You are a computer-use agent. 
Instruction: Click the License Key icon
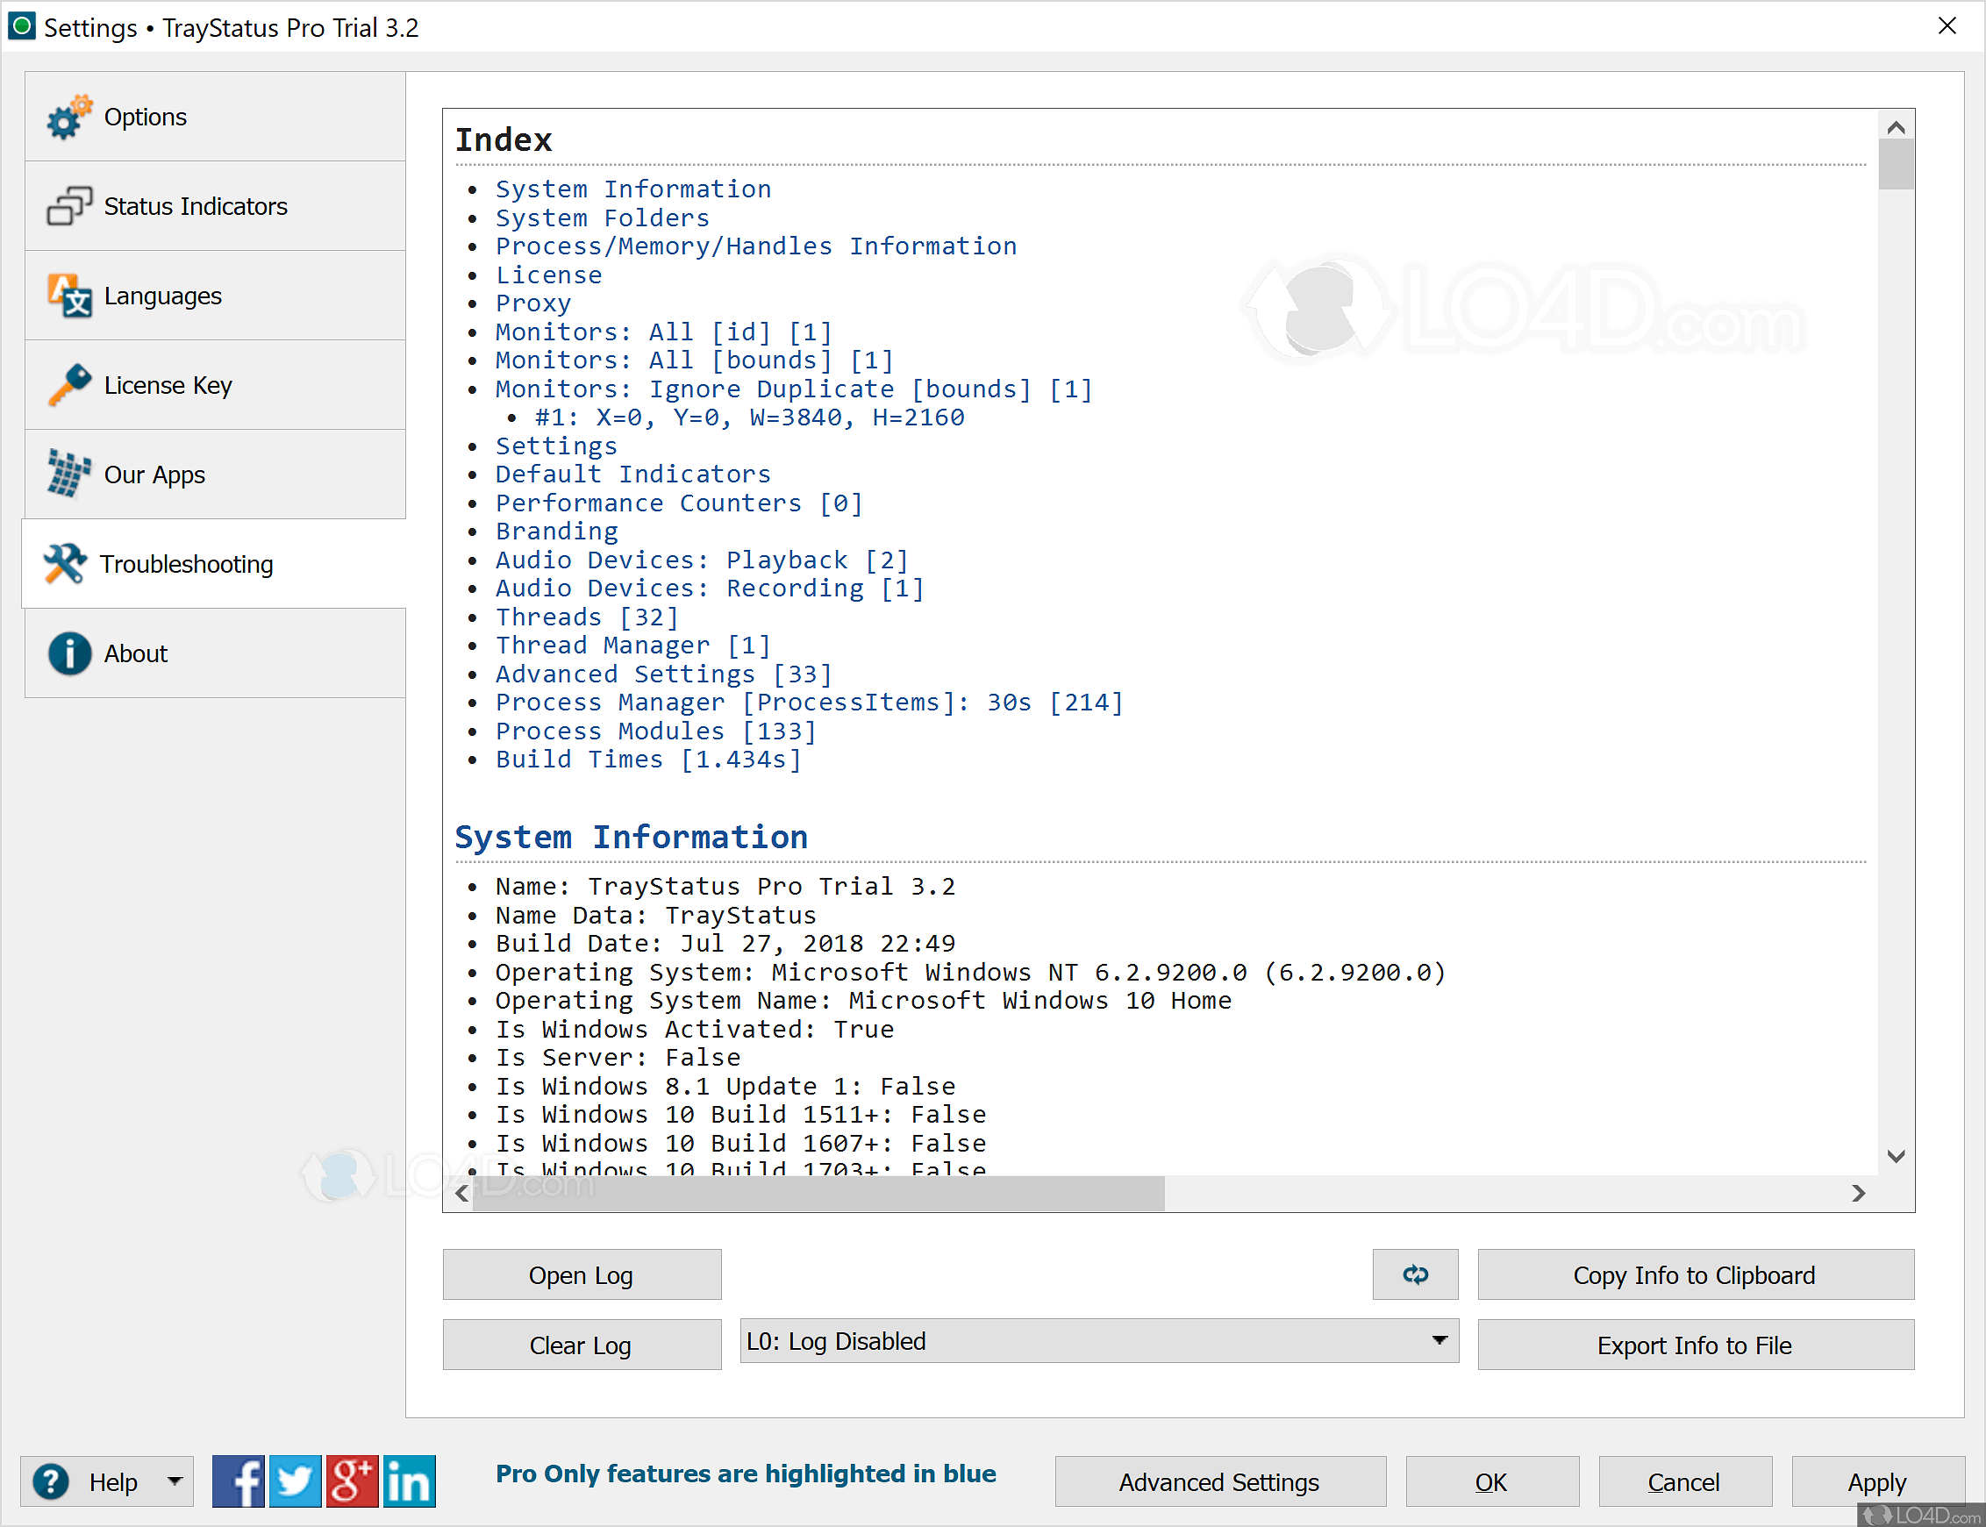pos(69,385)
